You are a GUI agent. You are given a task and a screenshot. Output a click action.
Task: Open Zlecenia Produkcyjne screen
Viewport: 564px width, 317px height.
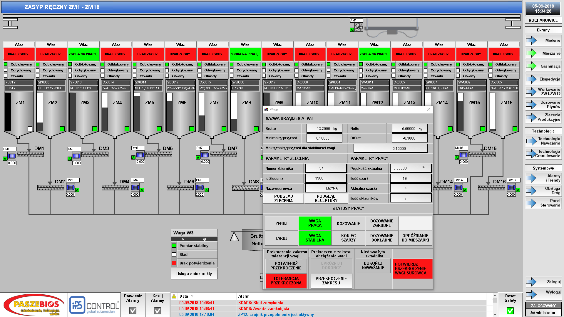pos(543,117)
